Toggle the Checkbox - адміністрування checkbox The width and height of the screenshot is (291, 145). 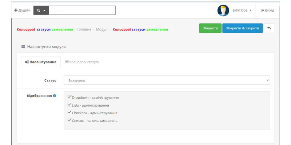pos(69,112)
